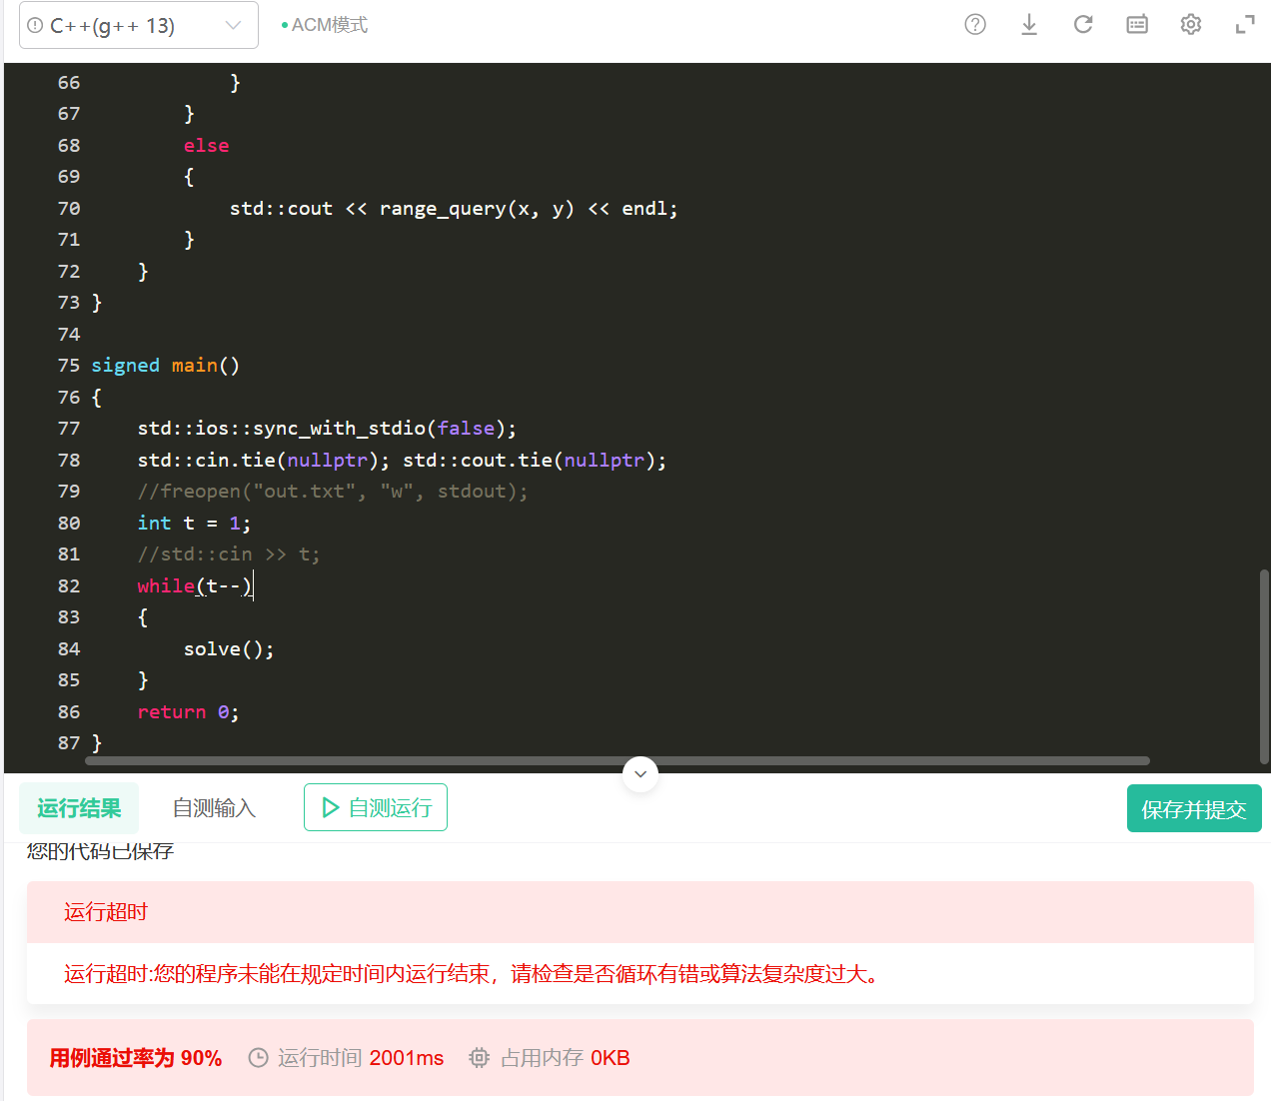Open the C++(g++ 13) language dropdown
Viewport: 1271px width, 1101px height.
138,26
